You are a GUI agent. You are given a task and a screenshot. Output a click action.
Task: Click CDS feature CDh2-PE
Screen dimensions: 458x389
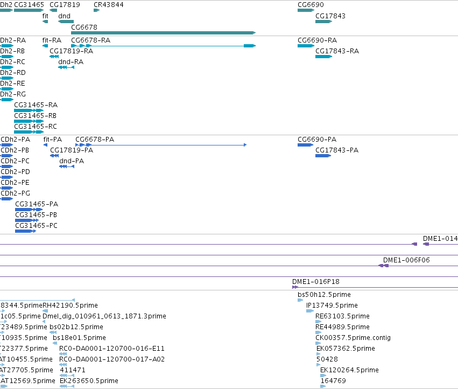pyautogui.click(x=6, y=188)
